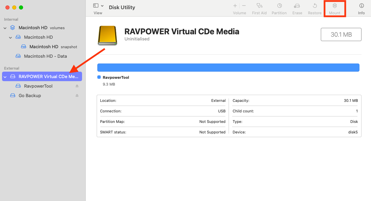Click the add volume plus icon
Viewport: 371px width, 201px height.
point(235,6)
